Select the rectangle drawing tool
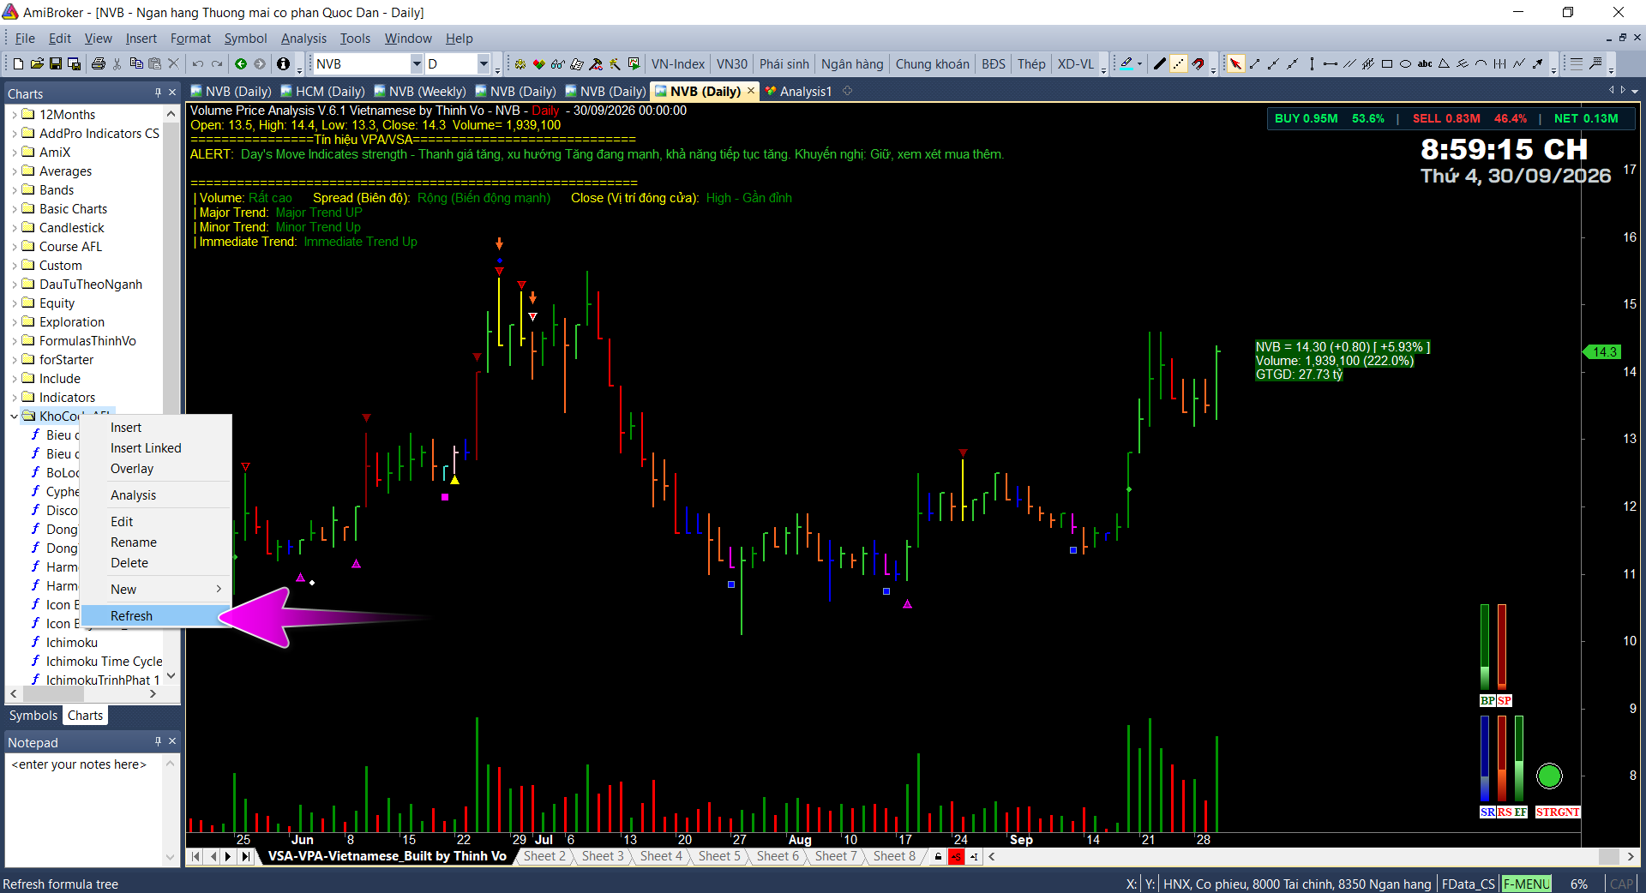Image resolution: width=1646 pixels, height=893 pixels. (1387, 64)
